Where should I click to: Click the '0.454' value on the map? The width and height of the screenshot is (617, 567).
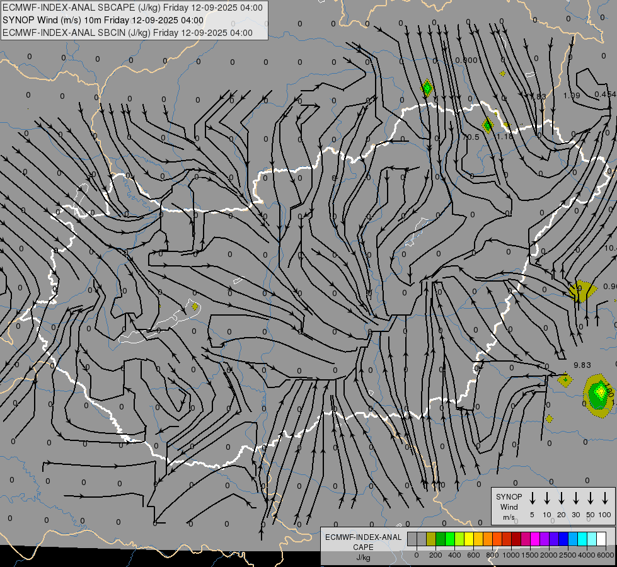(x=605, y=94)
